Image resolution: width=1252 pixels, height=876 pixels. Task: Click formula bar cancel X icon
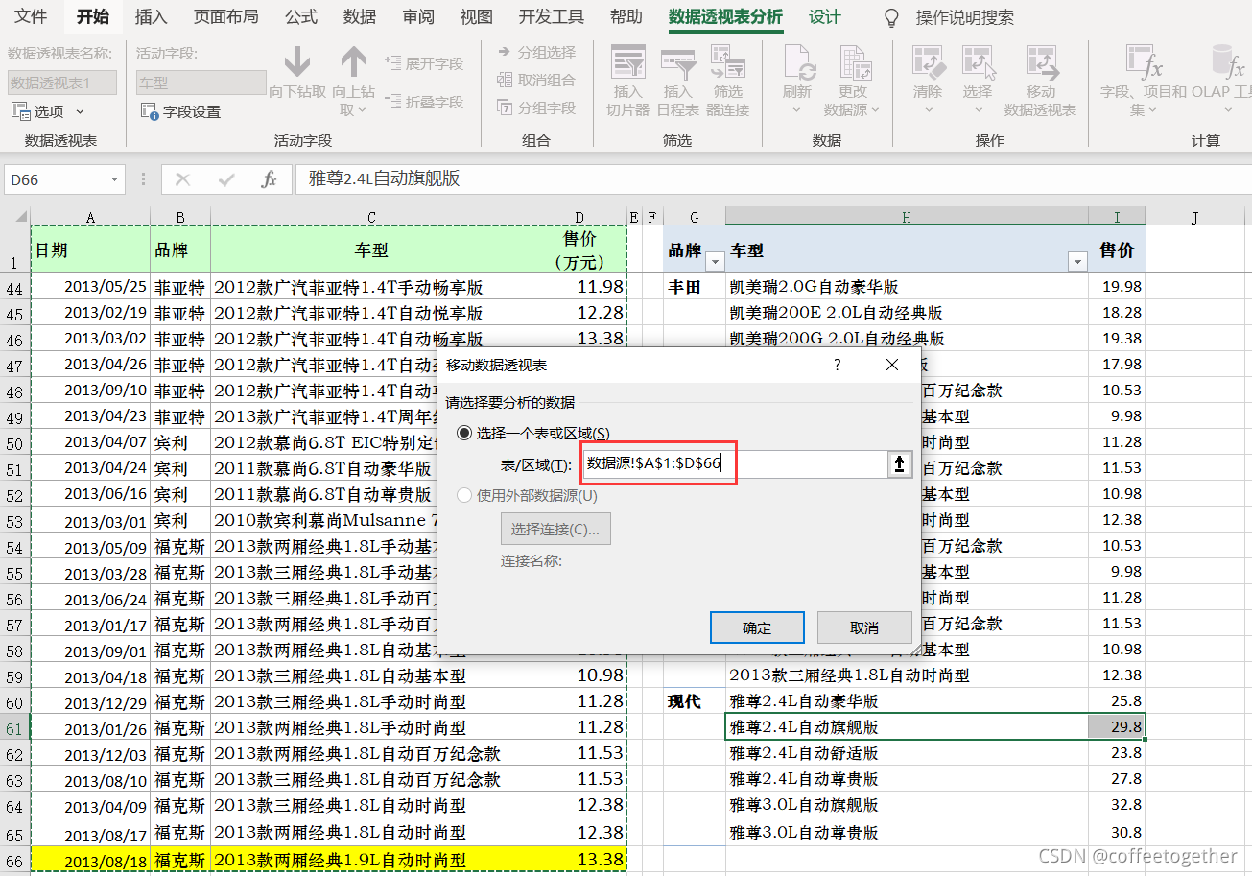click(183, 179)
